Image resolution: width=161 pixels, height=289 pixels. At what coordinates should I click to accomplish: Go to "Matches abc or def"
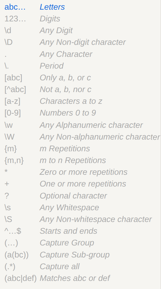pos(75,278)
